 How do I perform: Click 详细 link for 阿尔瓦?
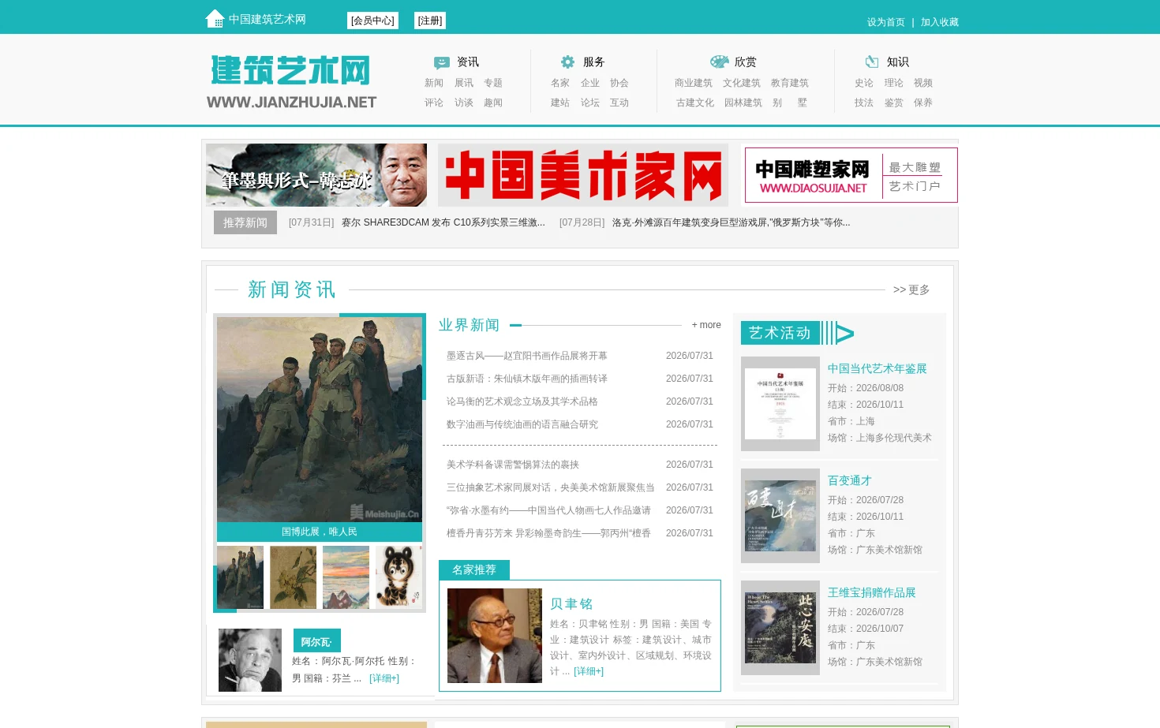(x=384, y=678)
